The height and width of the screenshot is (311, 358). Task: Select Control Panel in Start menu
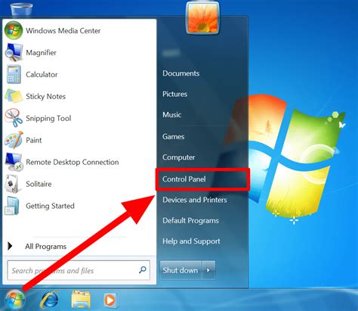184,179
